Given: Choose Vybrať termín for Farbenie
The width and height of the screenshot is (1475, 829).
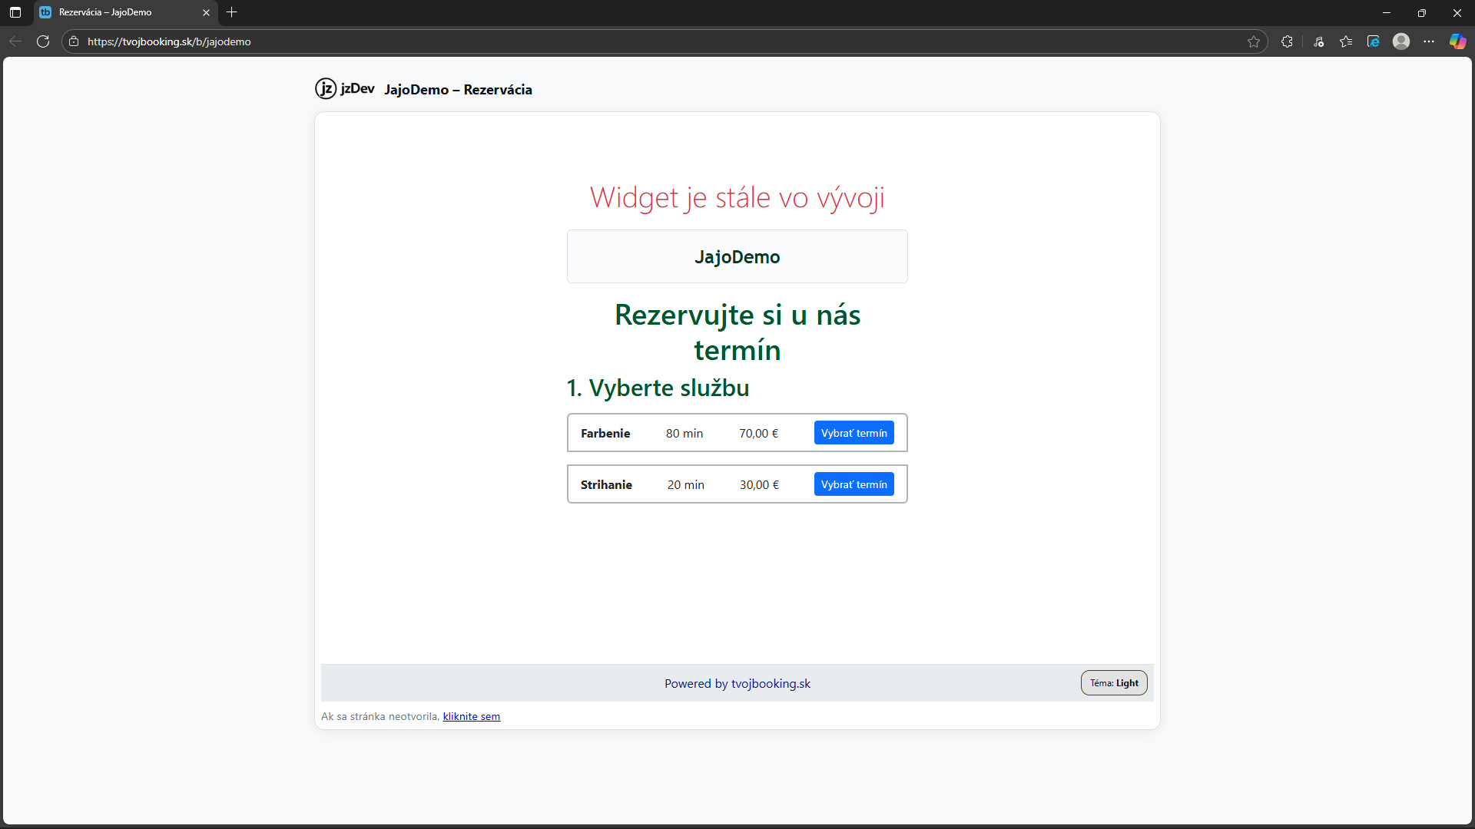Looking at the screenshot, I should [x=854, y=433].
